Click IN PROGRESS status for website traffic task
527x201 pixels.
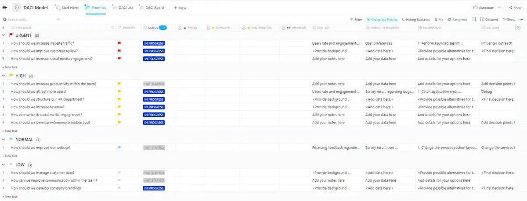(154, 43)
